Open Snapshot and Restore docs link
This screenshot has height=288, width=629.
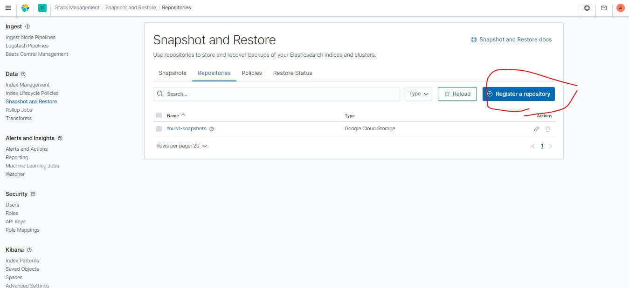coord(511,40)
